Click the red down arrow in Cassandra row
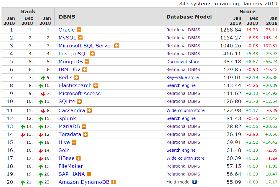 pyautogui.click(x=43, y=111)
